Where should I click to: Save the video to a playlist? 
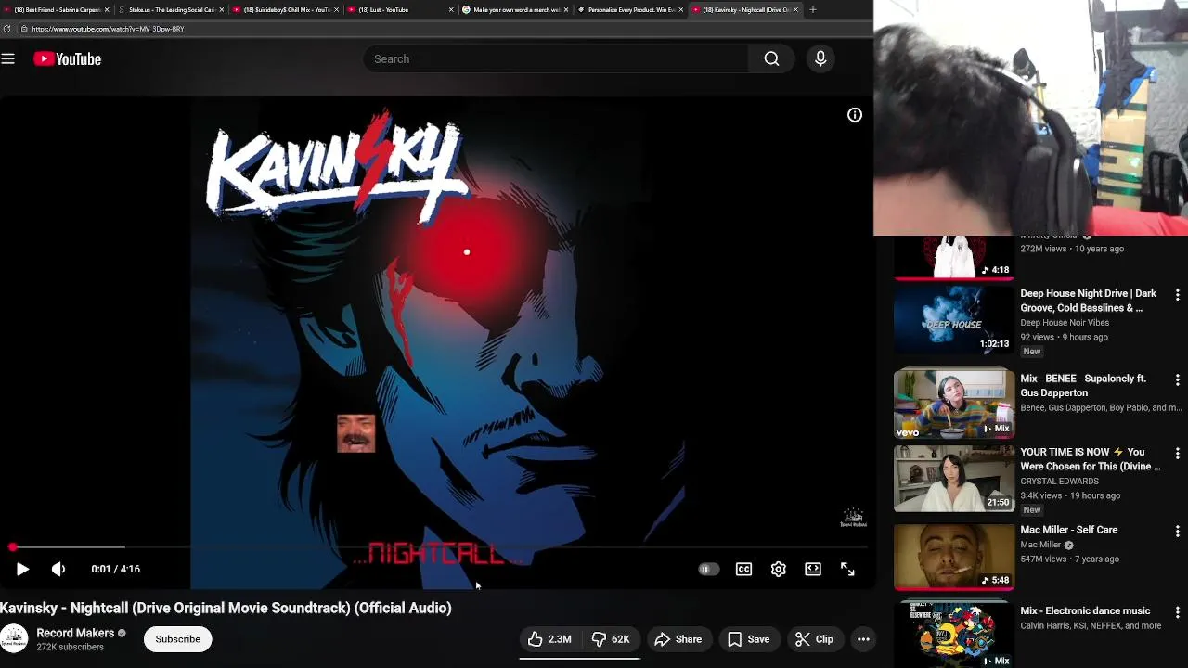click(748, 639)
